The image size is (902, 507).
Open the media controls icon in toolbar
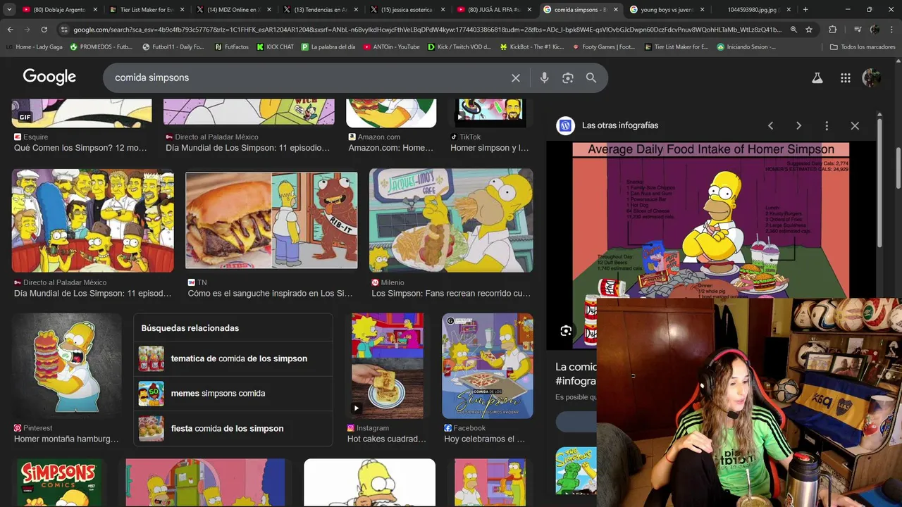point(857,30)
